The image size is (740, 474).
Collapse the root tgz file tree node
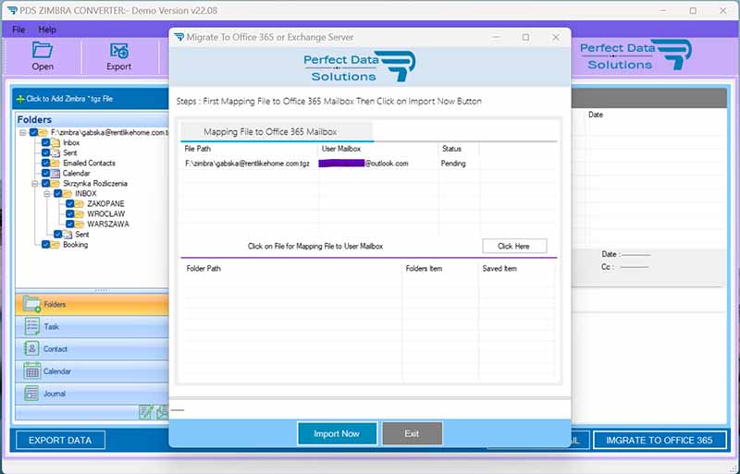22,133
